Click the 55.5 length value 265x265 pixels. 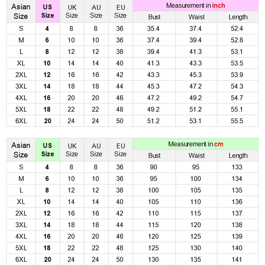[x=237, y=121]
